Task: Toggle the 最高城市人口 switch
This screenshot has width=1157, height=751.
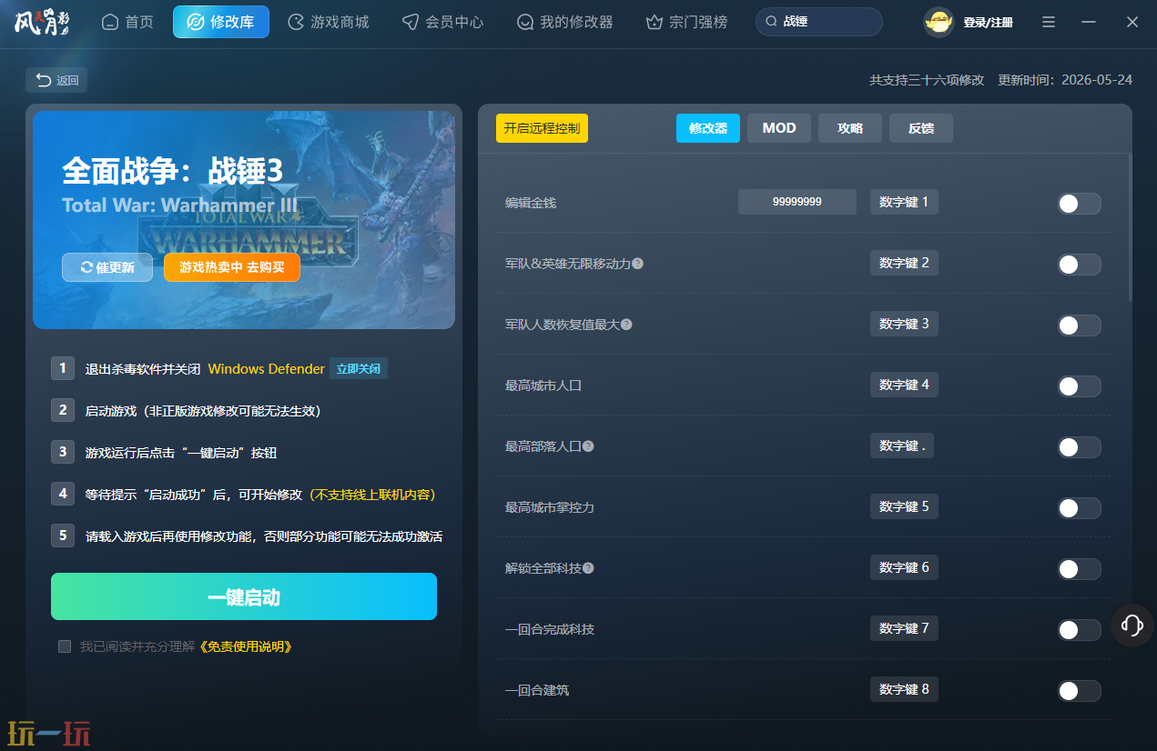Action: tap(1079, 386)
